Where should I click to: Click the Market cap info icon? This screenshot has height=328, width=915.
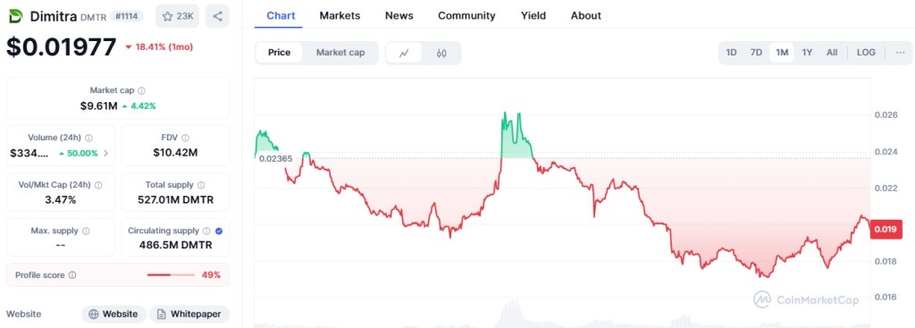point(142,90)
